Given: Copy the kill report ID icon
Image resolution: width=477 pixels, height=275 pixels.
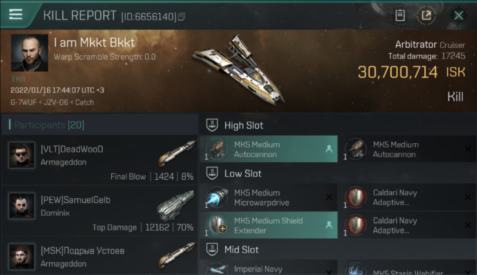Looking at the screenshot, I should [x=181, y=16].
